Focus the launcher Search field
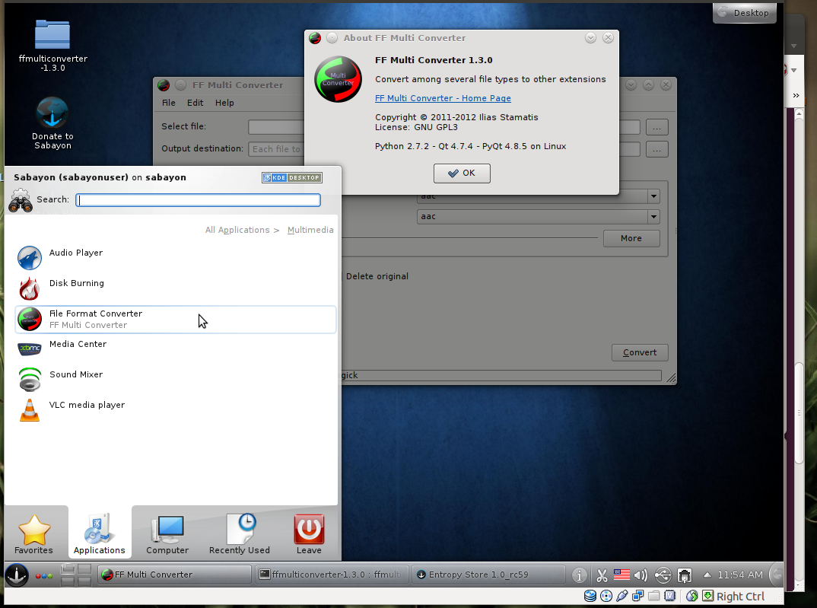 [x=199, y=200]
